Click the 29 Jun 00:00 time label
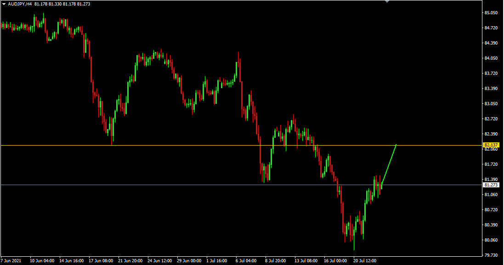 pyautogui.click(x=189, y=261)
